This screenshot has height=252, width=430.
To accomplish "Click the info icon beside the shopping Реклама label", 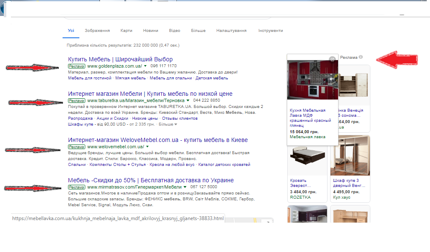I will tap(361, 57).
